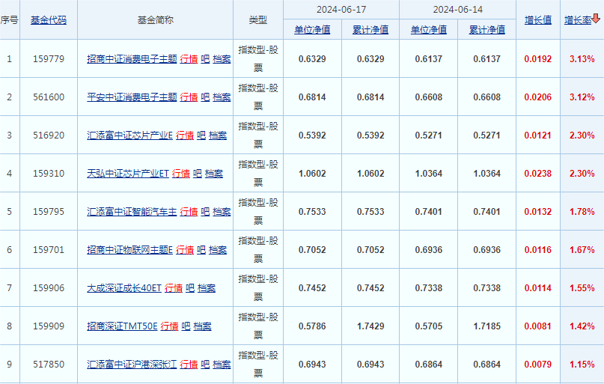Select fund code 159909
Image resolution: width=604 pixels, height=384 pixels.
(x=49, y=326)
